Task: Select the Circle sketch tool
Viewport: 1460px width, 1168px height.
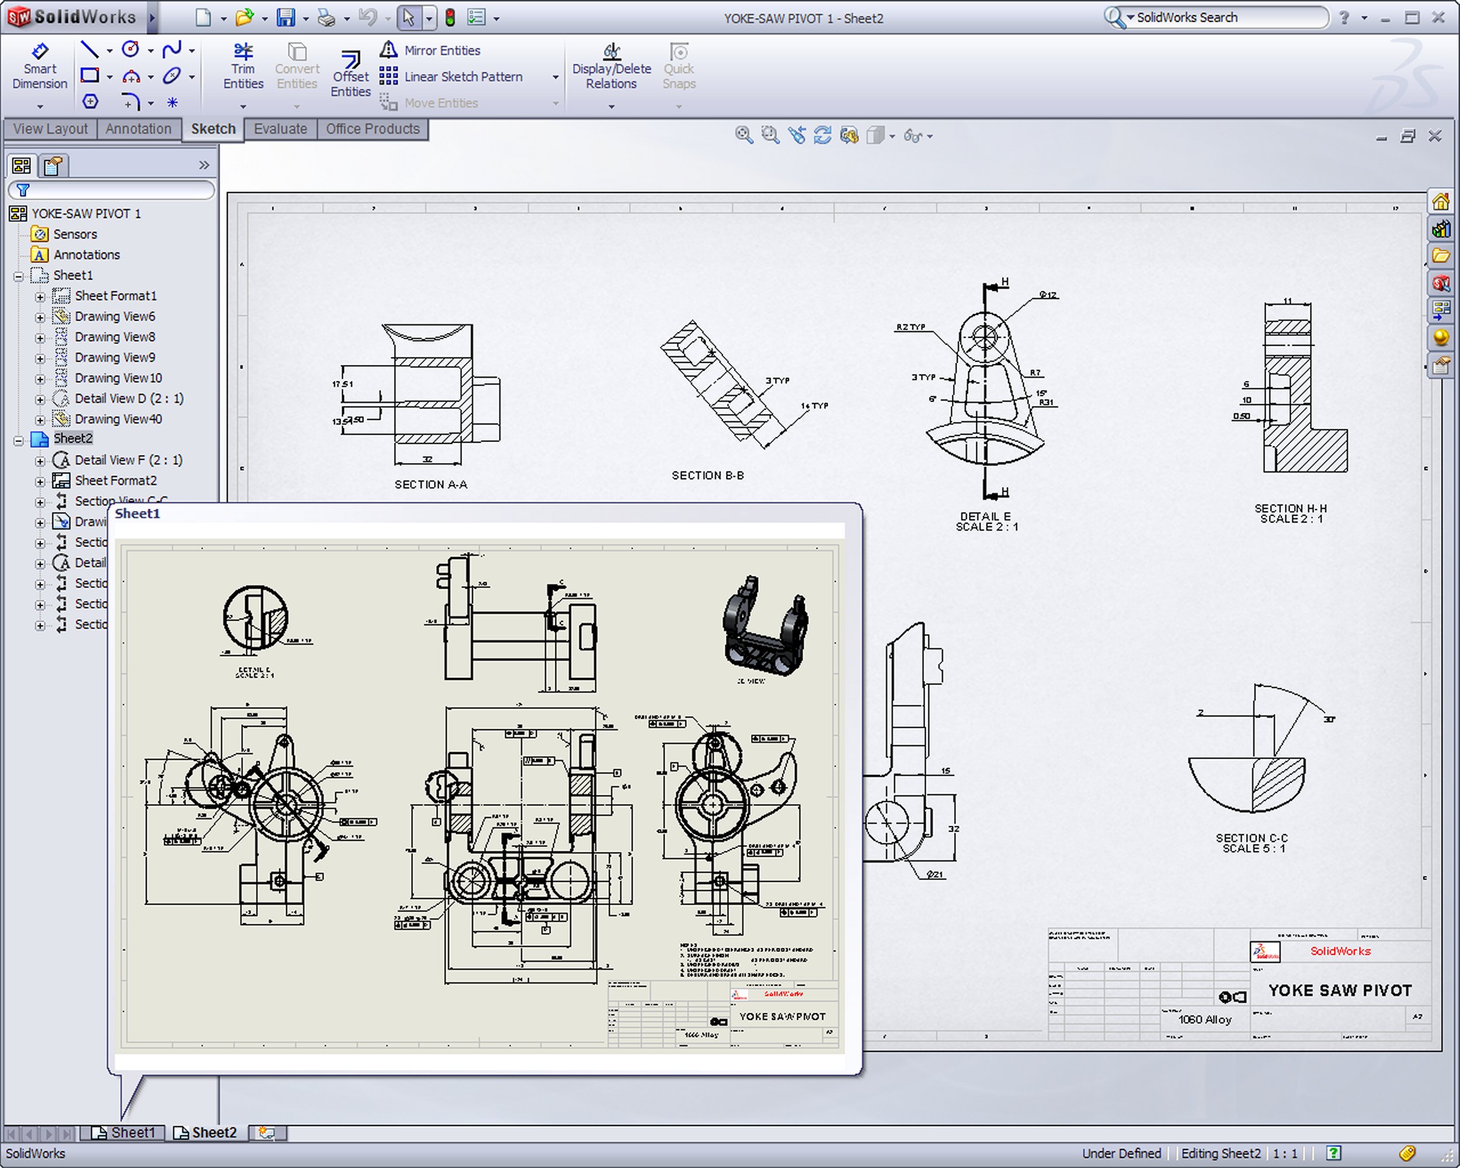Action: click(130, 50)
